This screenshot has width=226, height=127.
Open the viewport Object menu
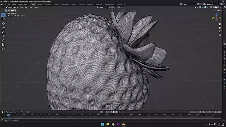pos(36,7)
